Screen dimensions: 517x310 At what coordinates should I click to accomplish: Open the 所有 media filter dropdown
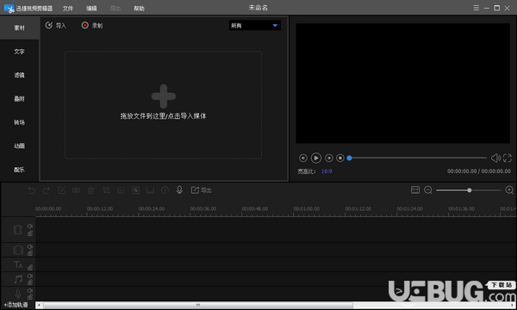[255, 25]
